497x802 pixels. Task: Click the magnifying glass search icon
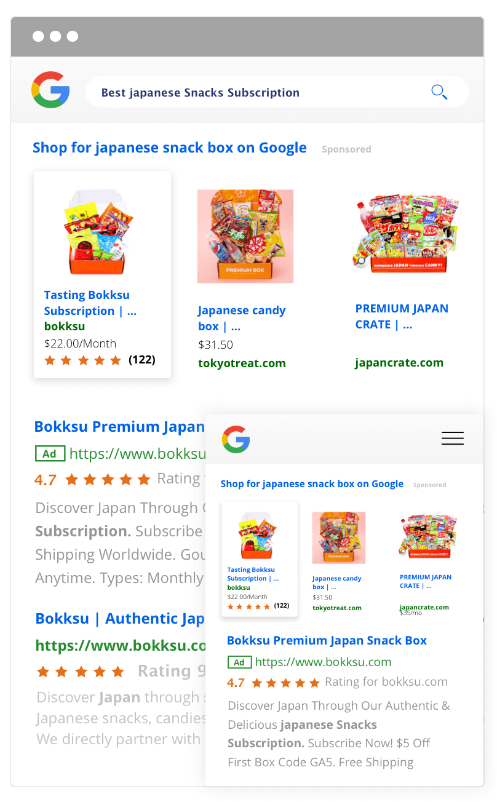click(439, 92)
